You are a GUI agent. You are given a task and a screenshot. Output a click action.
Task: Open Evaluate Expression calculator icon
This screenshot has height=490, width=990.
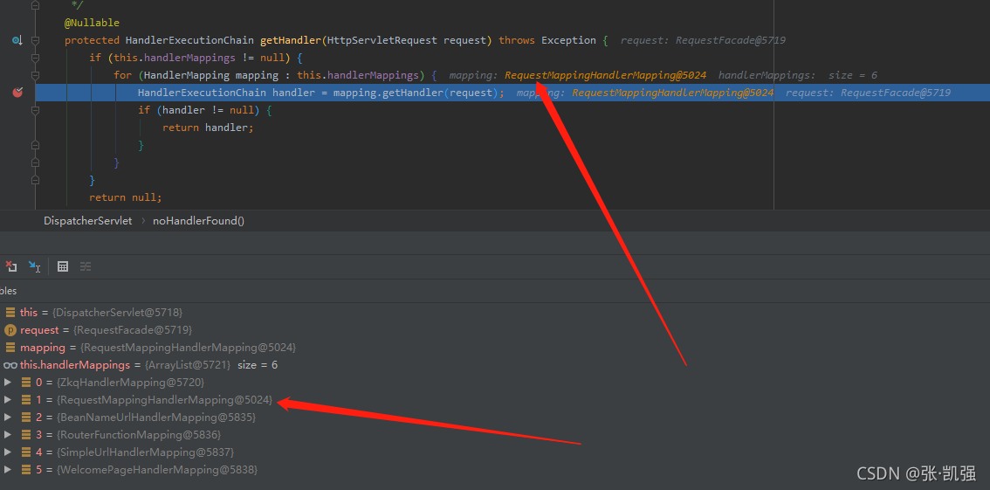63,266
